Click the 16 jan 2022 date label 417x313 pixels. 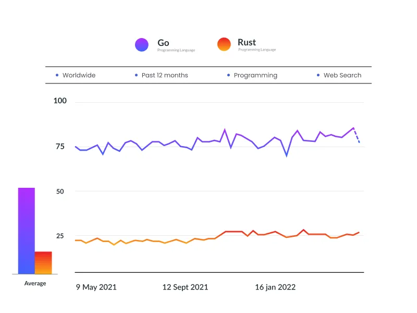275,287
